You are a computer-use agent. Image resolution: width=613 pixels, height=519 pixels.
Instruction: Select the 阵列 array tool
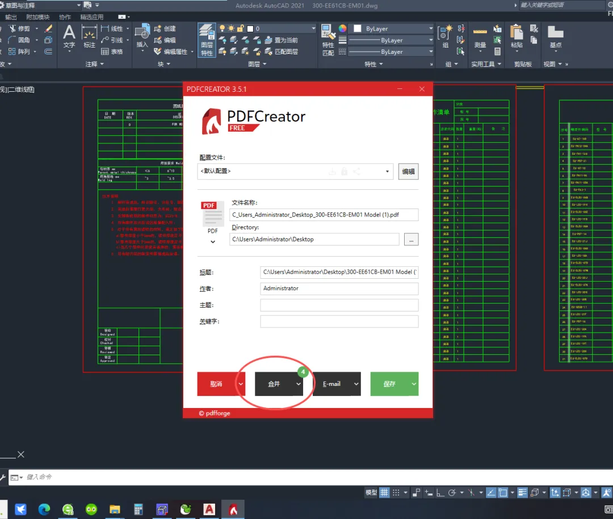click(x=19, y=52)
